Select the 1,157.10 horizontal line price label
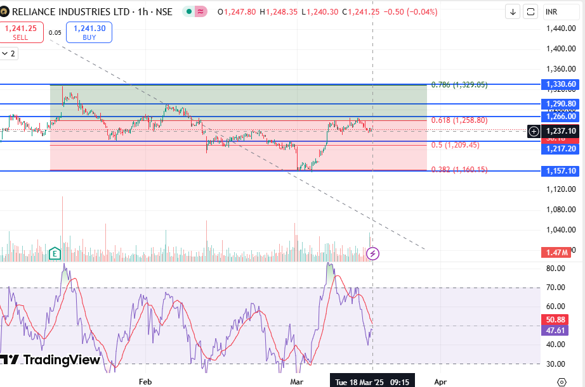The image size is (585, 387). point(561,171)
